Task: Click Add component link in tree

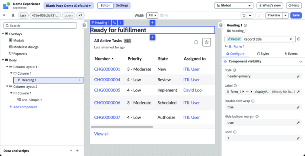Action: click(23, 107)
